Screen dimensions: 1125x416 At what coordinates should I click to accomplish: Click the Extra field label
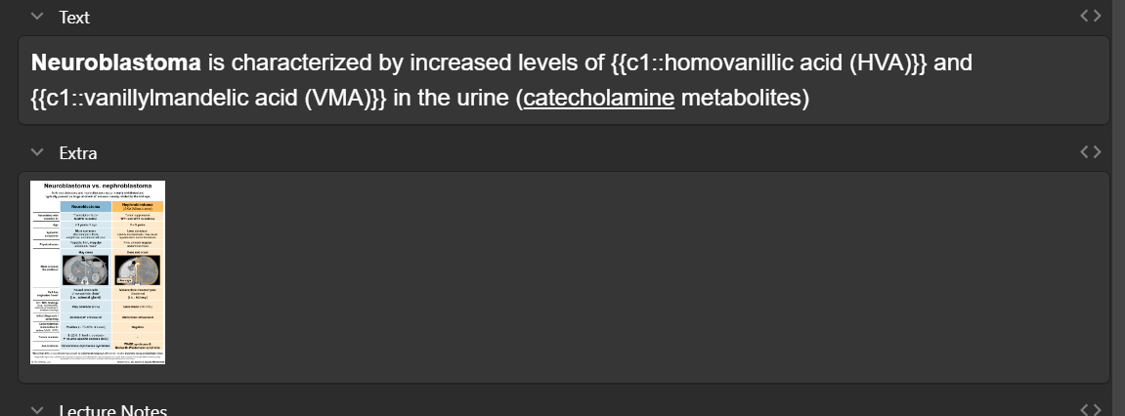click(x=77, y=153)
